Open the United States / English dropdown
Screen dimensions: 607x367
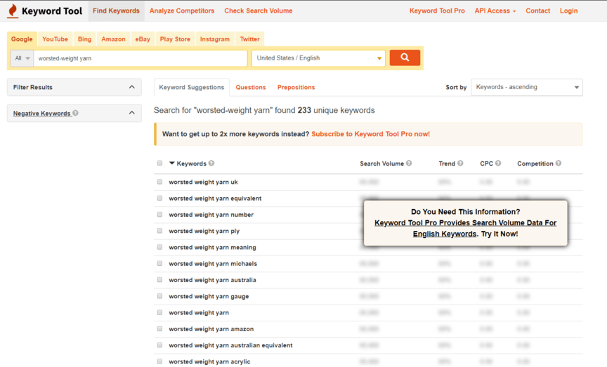tap(318, 58)
